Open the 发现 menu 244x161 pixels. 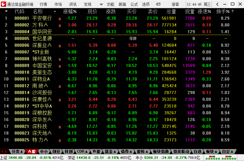pos(88,4)
